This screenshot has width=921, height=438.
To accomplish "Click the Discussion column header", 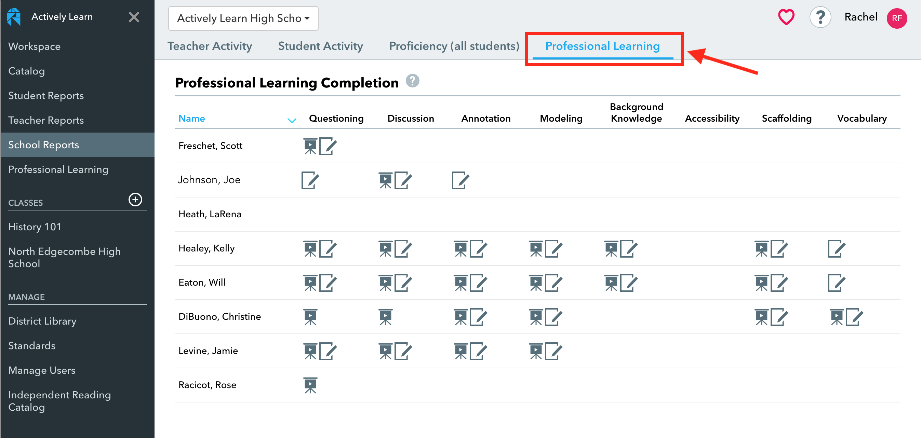I will [411, 118].
